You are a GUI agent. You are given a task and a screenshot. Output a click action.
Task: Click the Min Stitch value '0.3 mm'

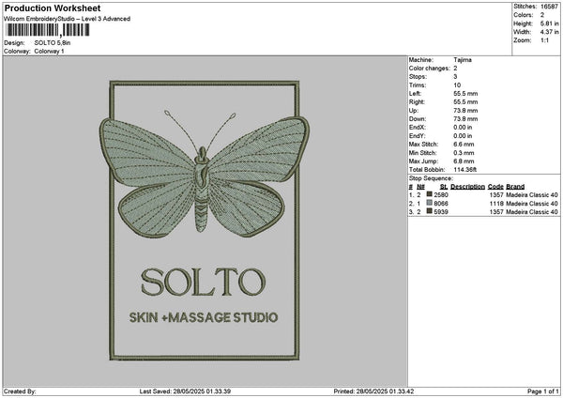point(464,153)
